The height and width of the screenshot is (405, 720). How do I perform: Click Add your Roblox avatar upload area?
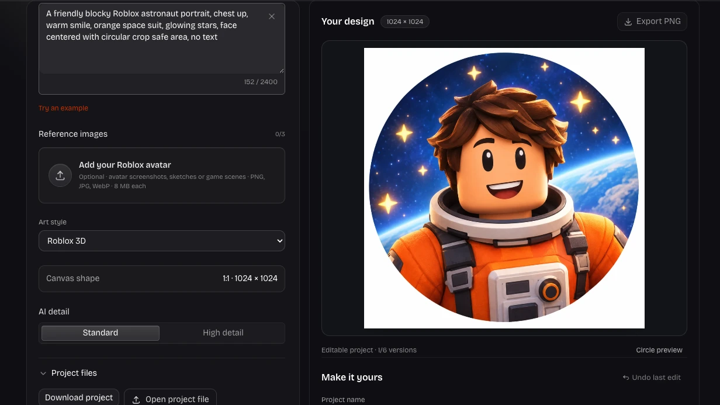pyautogui.click(x=162, y=175)
